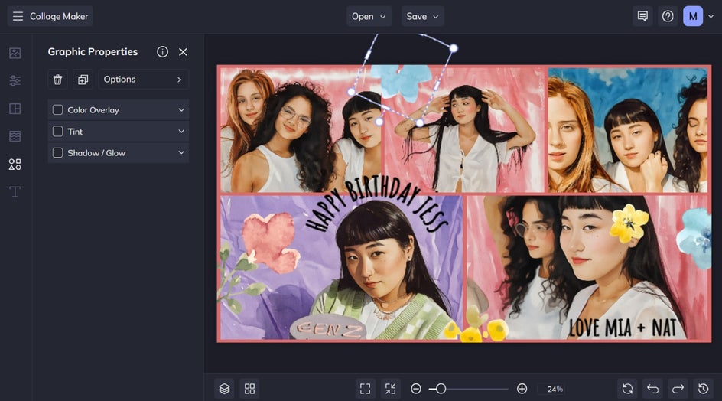Zoom out with the minus icon
722x401 pixels.
tap(416, 389)
